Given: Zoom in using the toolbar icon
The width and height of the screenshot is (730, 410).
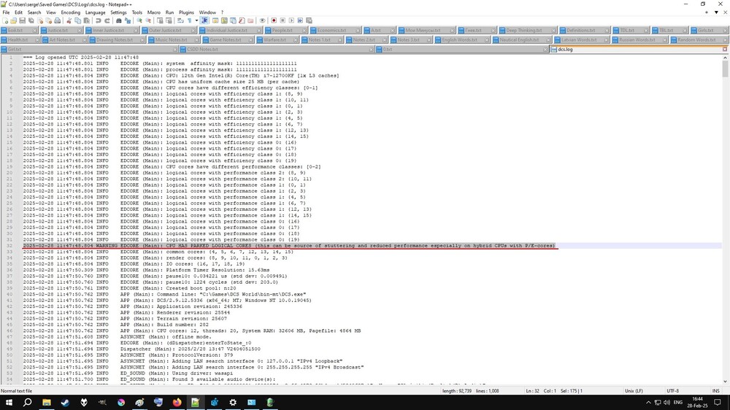Looking at the screenshot, I should coord(139,20).
